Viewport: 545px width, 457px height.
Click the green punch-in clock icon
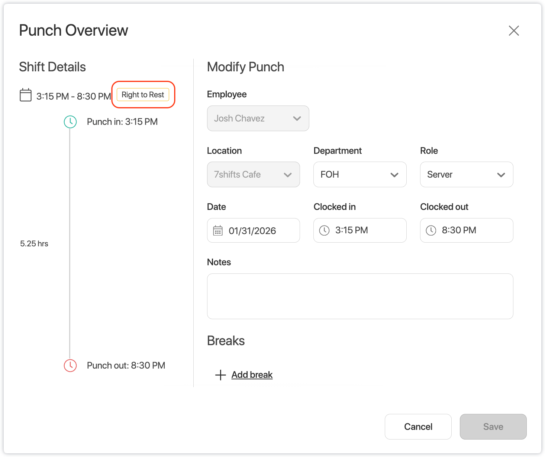point(70,122)
